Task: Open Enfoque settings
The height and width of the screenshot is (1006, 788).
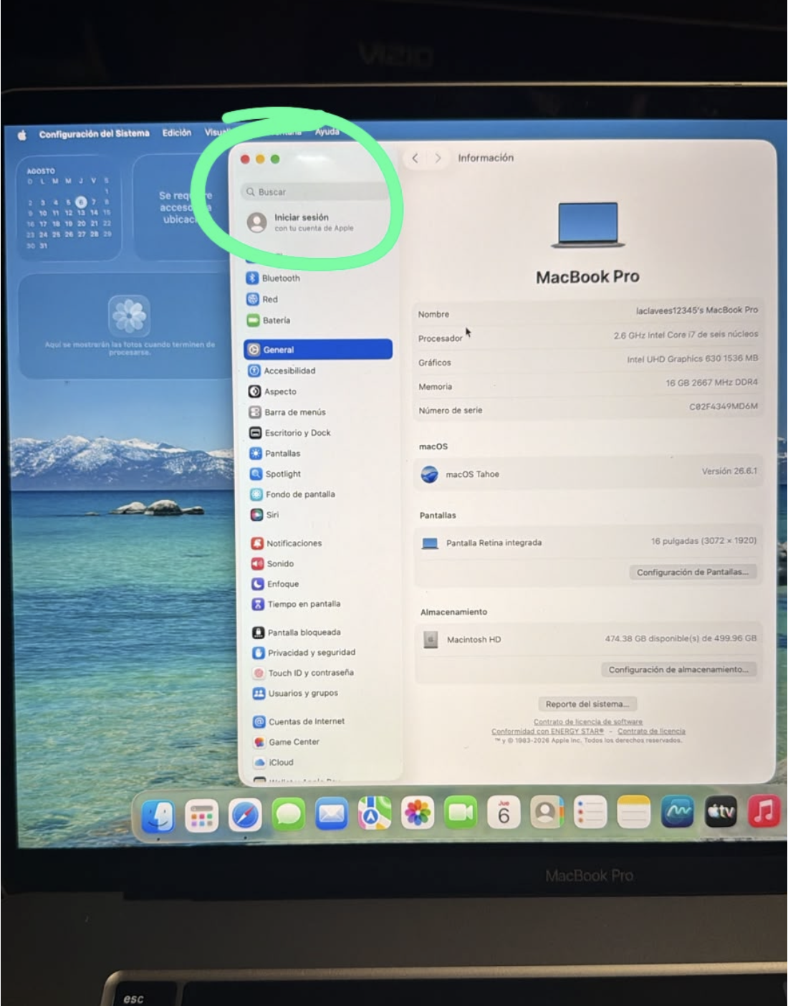Action: (x=275, y=584)
